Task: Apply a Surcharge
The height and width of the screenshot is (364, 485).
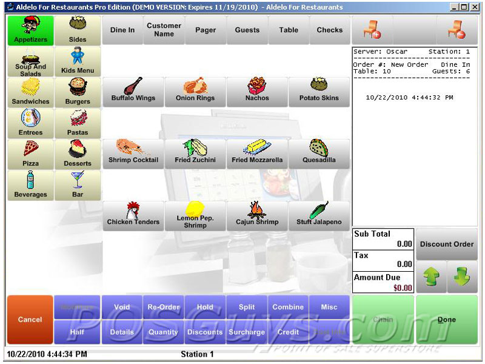Action: (247, 332)
